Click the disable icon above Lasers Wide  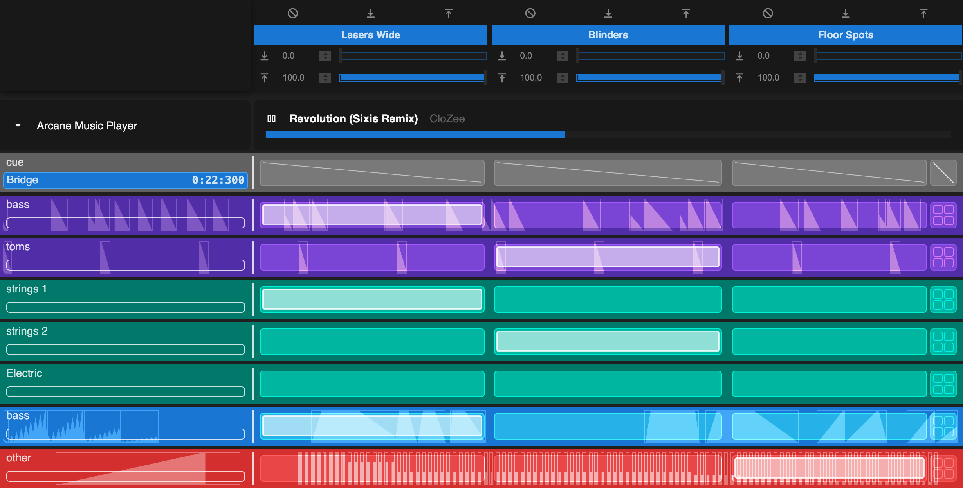(x=292, y=13)
